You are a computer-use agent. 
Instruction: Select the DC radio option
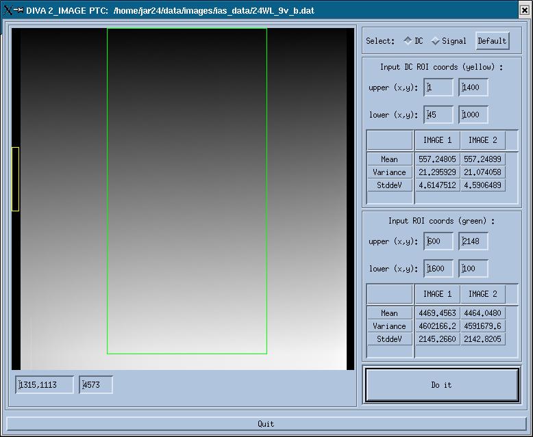[x=408, y=41]
